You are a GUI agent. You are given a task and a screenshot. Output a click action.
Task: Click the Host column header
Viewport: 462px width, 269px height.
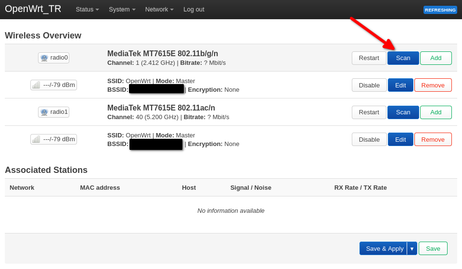coord(189,187)
